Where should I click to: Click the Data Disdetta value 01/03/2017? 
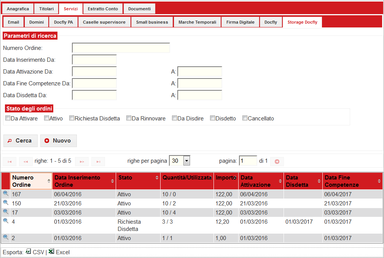coord(299,222)
